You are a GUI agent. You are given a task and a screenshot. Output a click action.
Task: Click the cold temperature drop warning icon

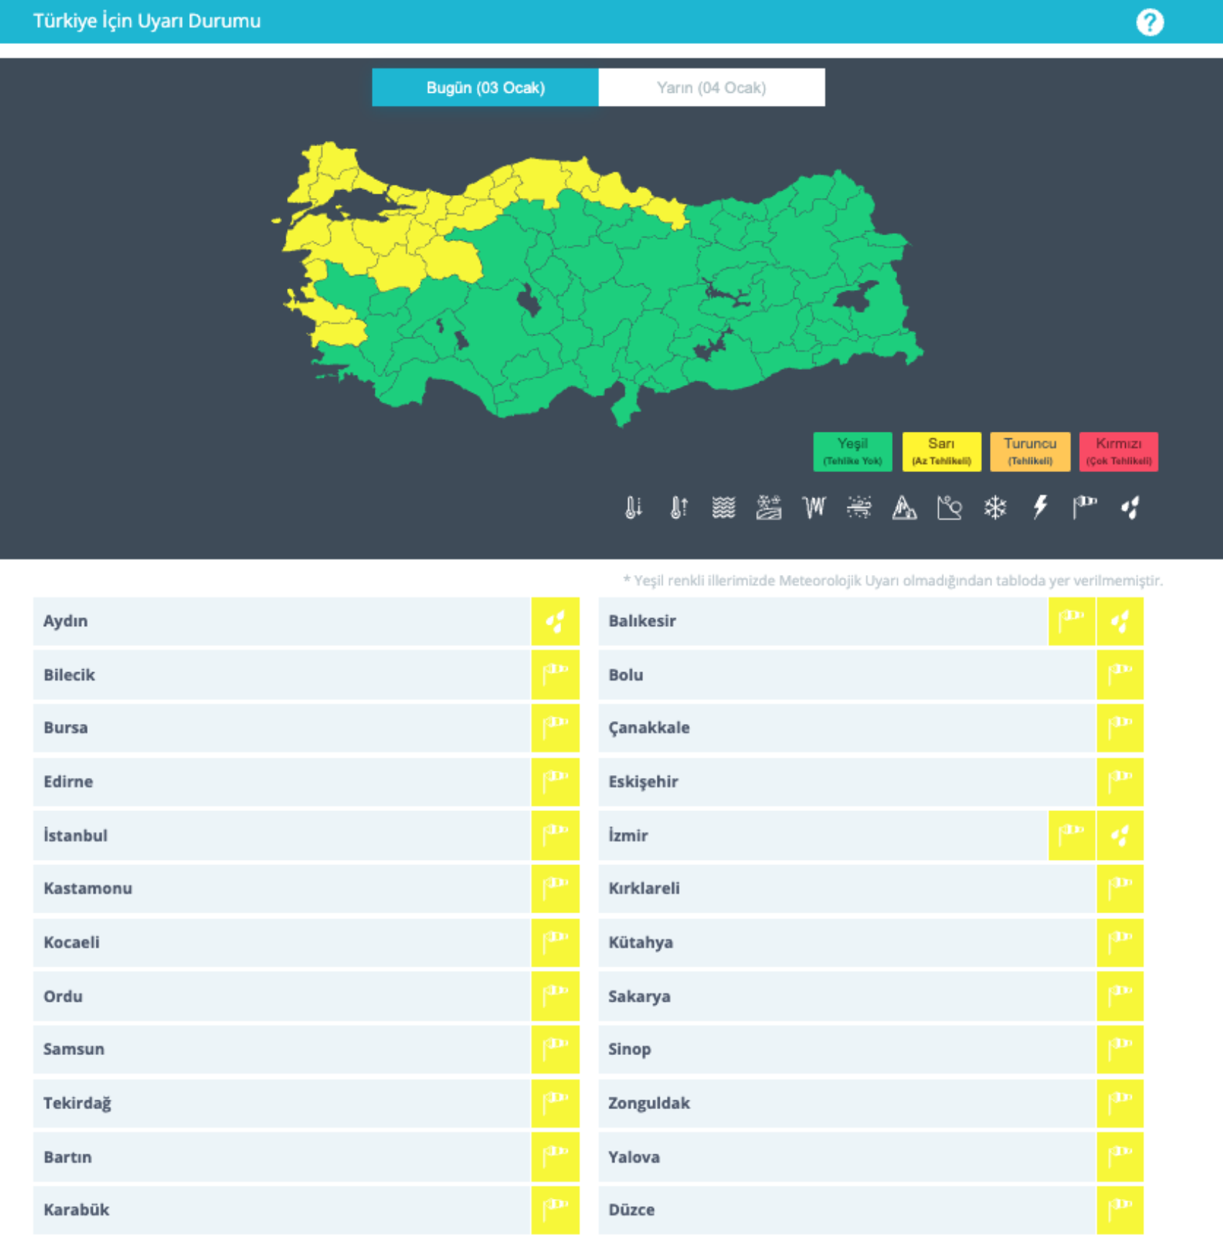tap(633, 508)
